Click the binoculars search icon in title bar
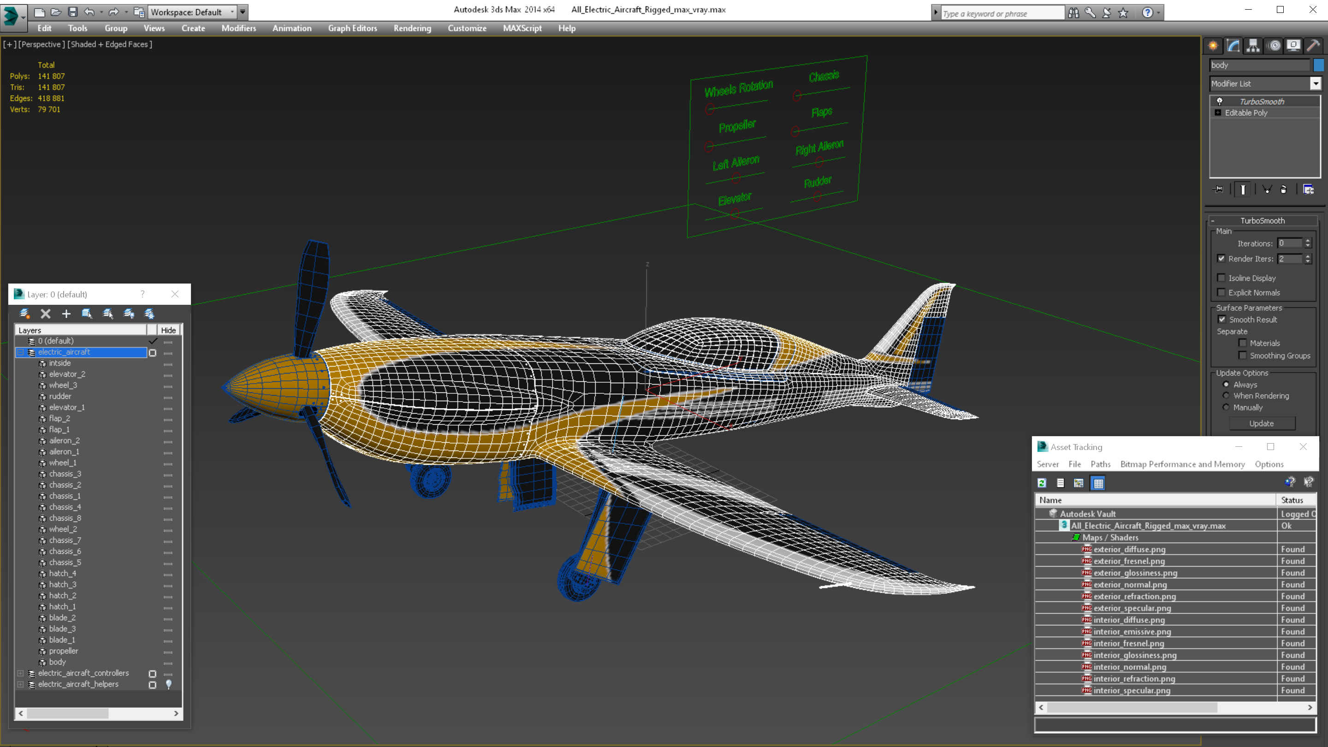Screen dimensions: 1328x747 tap(1073, 12)
